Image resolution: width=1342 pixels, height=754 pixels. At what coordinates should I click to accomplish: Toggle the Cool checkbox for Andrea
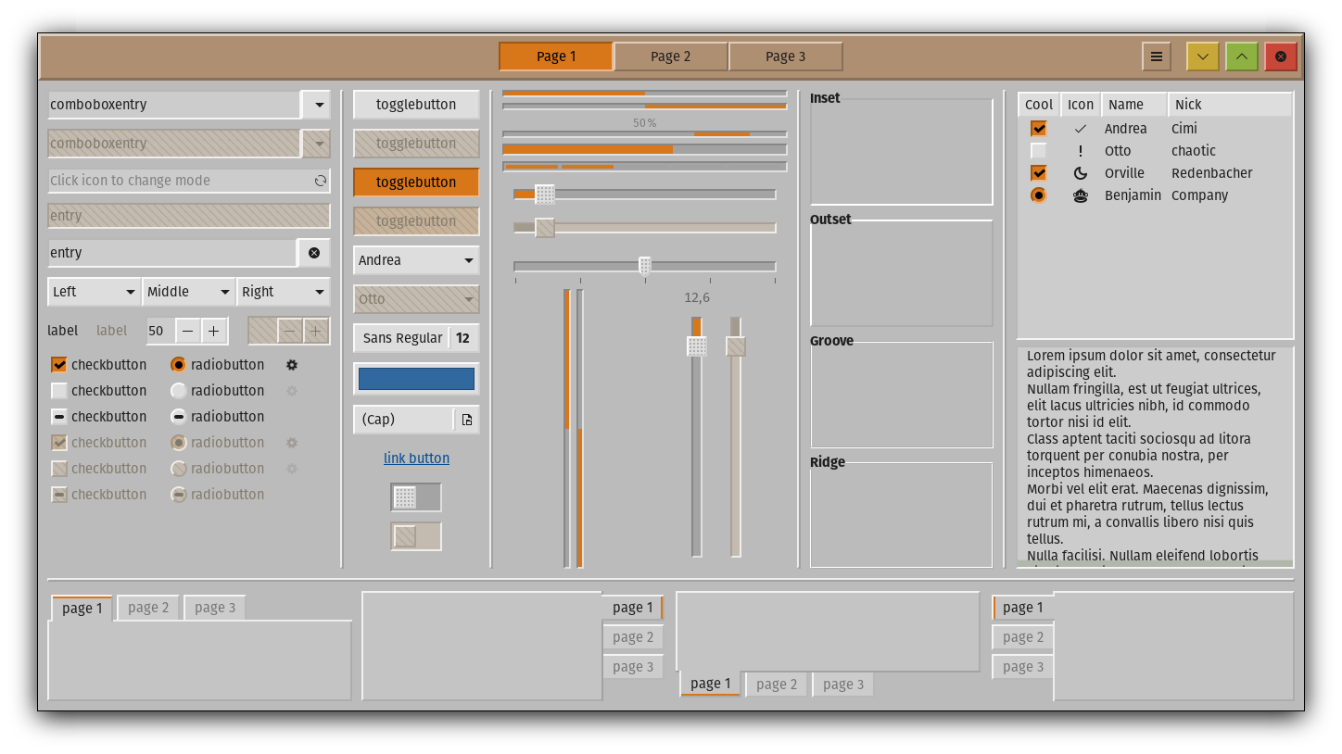tap(1038, 129)
